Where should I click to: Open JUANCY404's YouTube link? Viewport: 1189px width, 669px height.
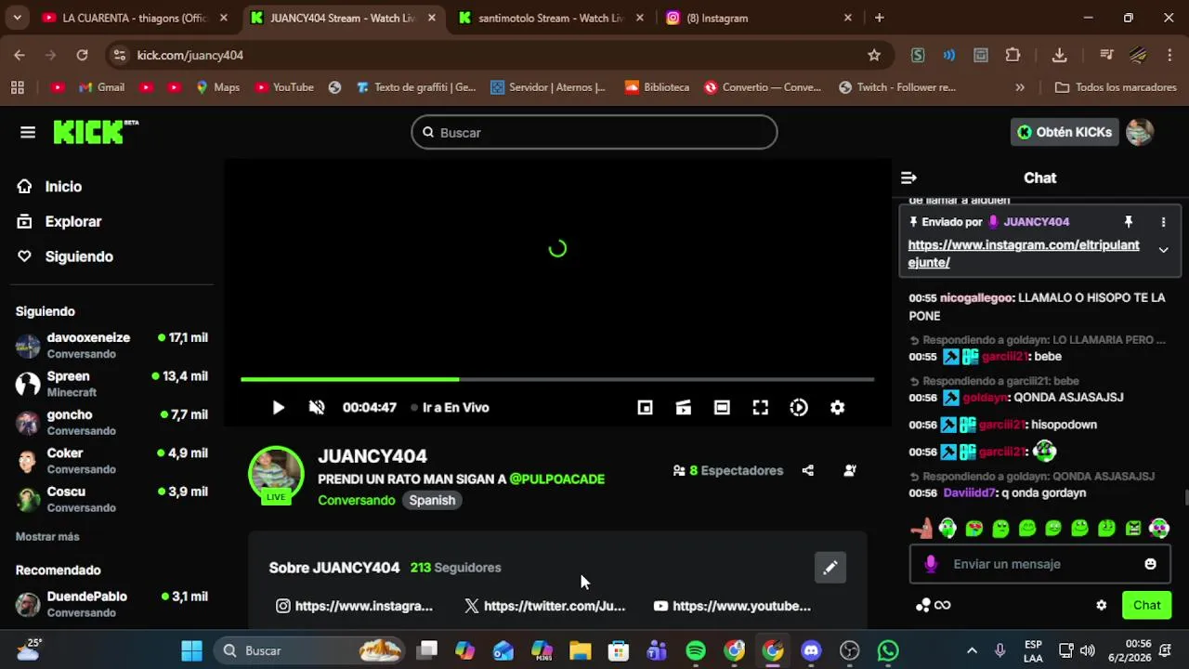[x=732, y=606]
